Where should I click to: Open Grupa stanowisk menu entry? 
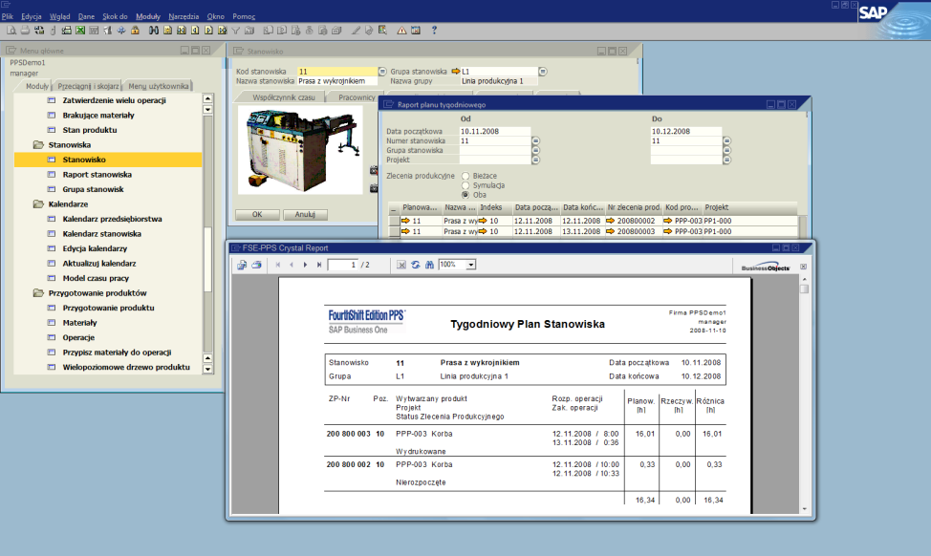[93, 189]
